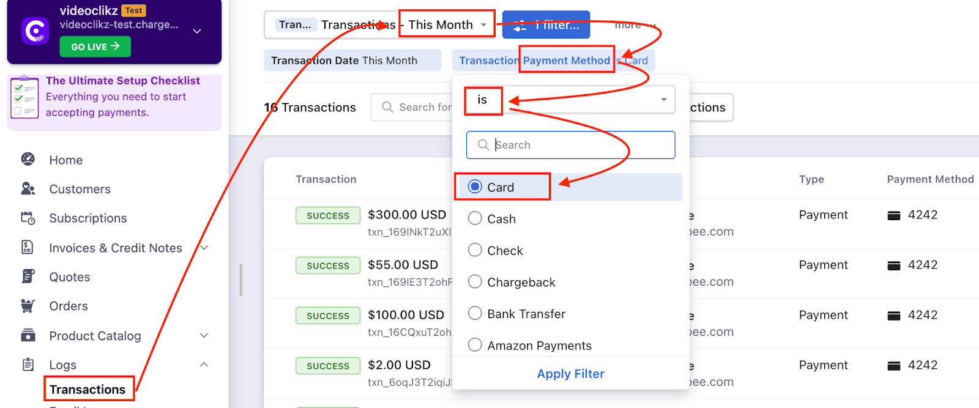Click the Quotes document icon
The height and width of the screenshot is (408, 979).
pos(28,276)
